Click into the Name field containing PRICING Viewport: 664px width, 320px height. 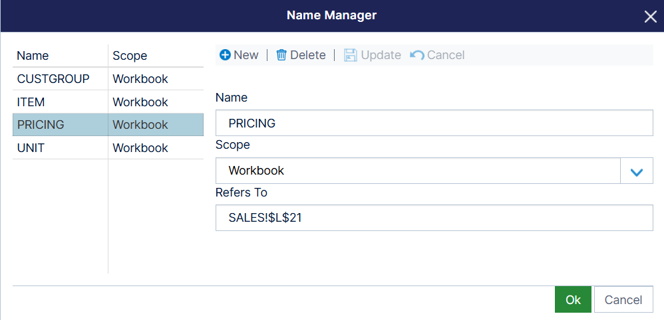click(x=434, y=123)
